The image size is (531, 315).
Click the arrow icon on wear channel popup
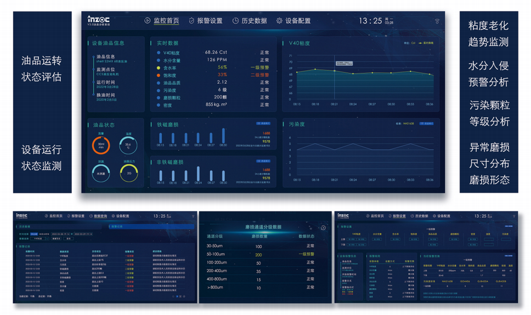(x=323, y=227)
